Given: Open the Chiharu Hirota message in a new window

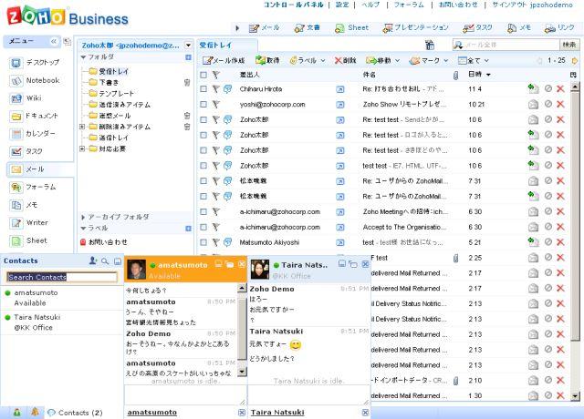Looking at the screenshot, I should 340,89.
